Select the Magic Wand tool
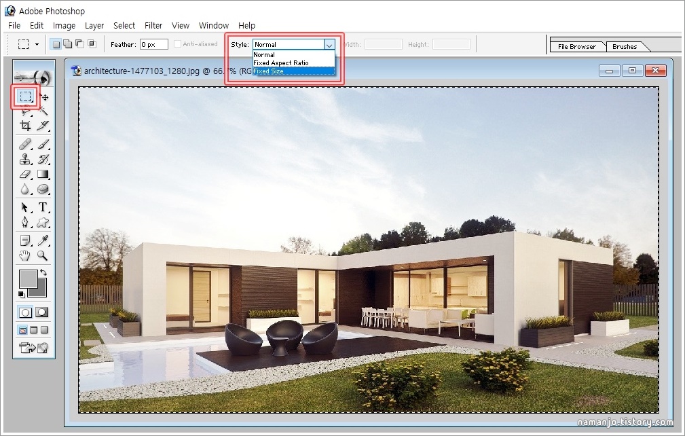This screenshot has width=685, height=436. point(43,111)
